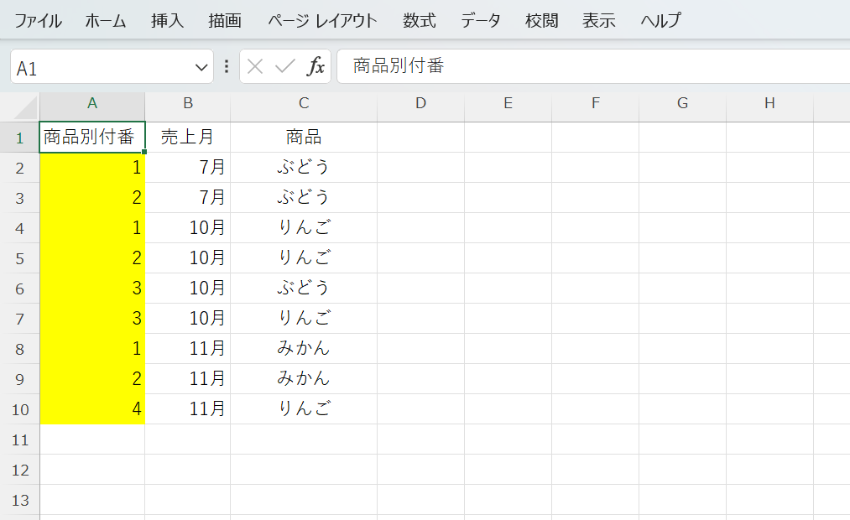Screen dimensions: 850x520
Task: Click the Enter checkmark icon in formula bar
Action: click(x=285, y=67)
